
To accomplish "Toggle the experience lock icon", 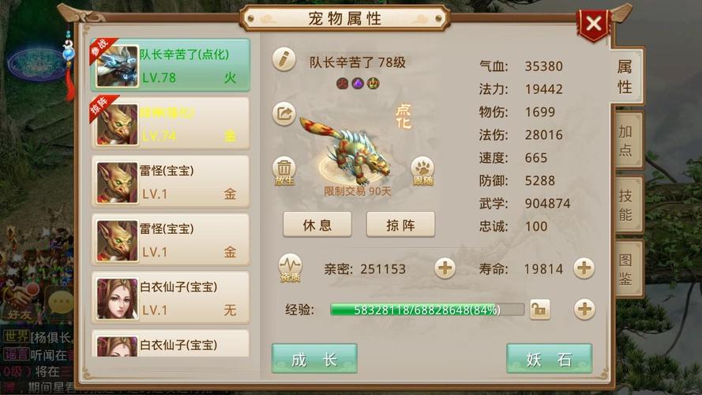I will pyautogui.click(x=540, y=309).
